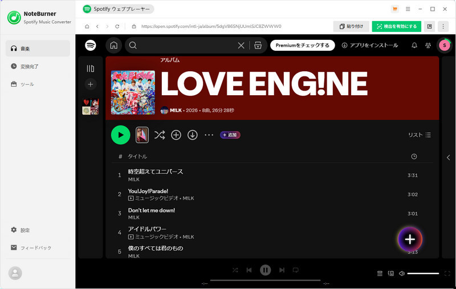Toggle shuffle in player bar
The width and height of the screenshot is (456, 289).
235,270
